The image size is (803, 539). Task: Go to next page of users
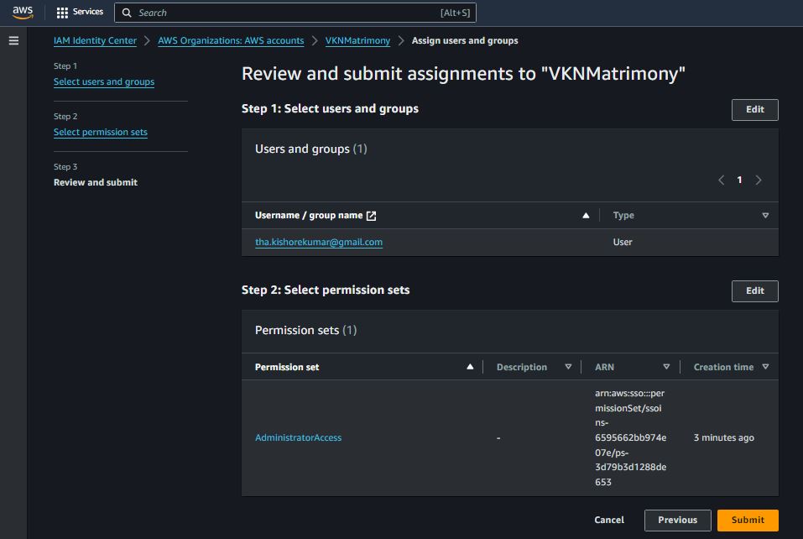(759, 180)
